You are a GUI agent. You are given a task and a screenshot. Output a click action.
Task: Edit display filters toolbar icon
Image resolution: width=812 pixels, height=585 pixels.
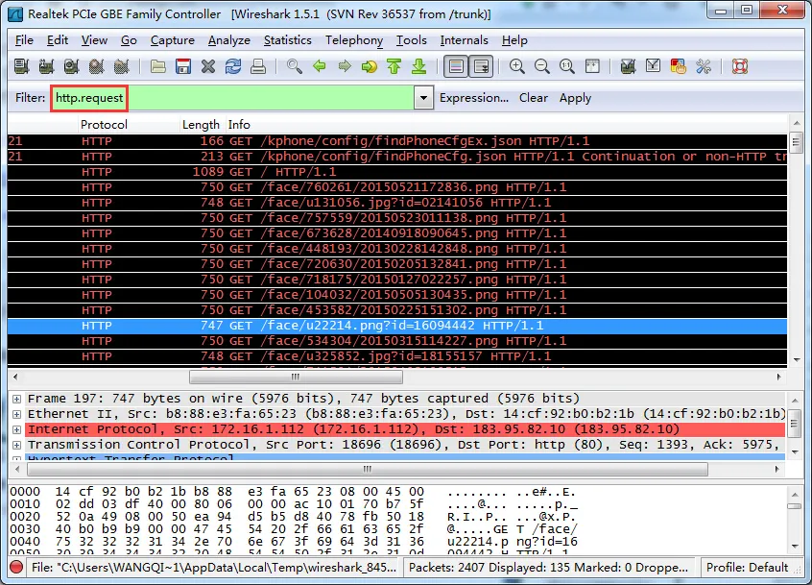pyautogui.click(x=653, y=66)
